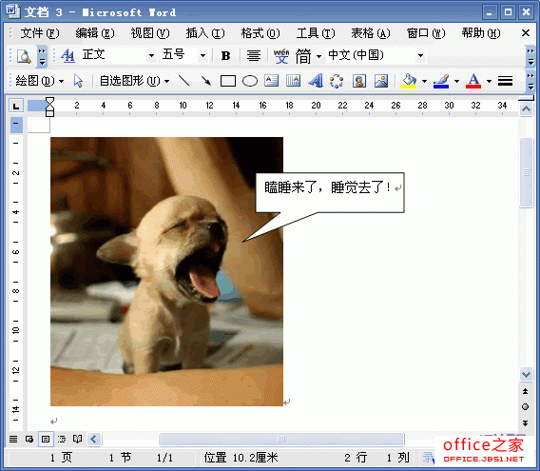Click the phonetic guide wén icon
Viewport: 540px width, 471px height.
pos(281,55)
